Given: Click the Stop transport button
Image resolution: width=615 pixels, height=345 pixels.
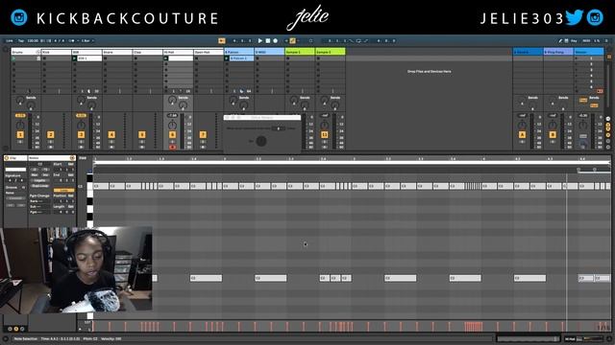Looking at the screenshot, I should click(268, 40).
